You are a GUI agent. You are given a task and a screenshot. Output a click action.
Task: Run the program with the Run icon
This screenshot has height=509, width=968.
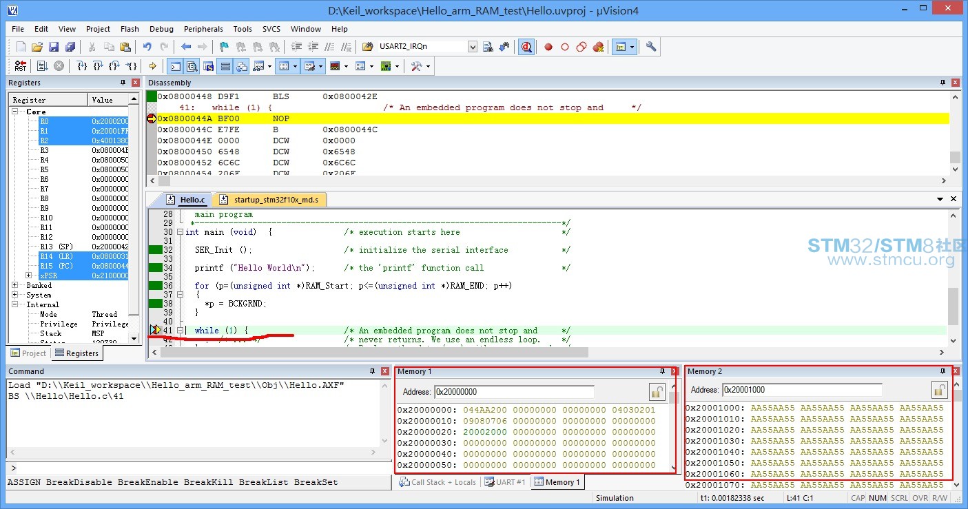42,66
